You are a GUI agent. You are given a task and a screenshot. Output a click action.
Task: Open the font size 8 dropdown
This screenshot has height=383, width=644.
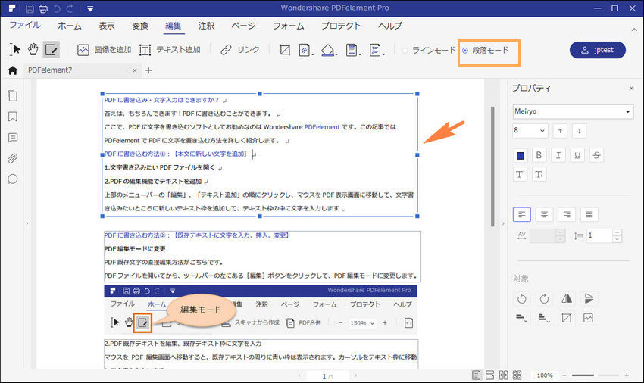[530, 130]
